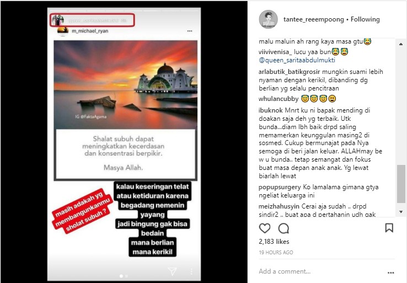This screenshot has width=407, height=283.
Task: Open the tantee_reeempoong username link
Action: [313, 19]
